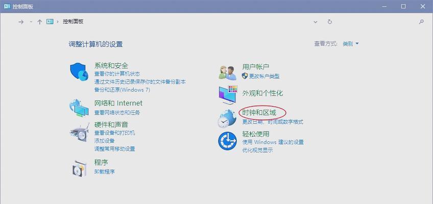Expand the address bar history chevron
Image resolution: width=433 pixels, height=204 pixels.
click(x=316, y=22)
